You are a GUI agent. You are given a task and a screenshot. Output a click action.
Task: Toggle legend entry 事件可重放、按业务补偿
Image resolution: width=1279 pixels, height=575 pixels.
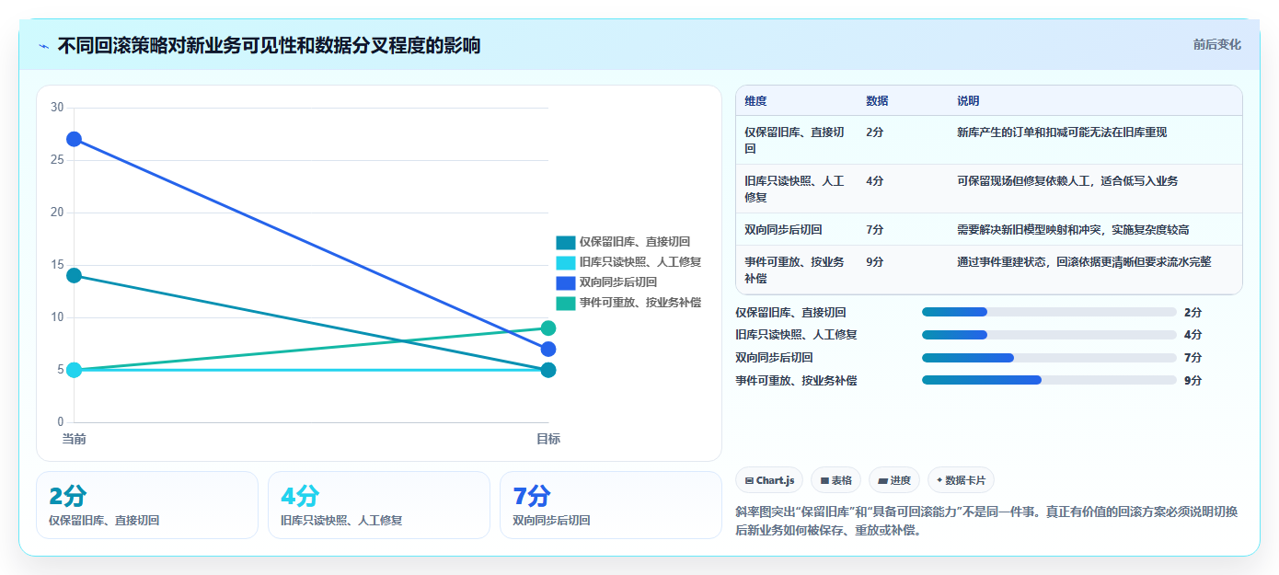click(628, 303)
